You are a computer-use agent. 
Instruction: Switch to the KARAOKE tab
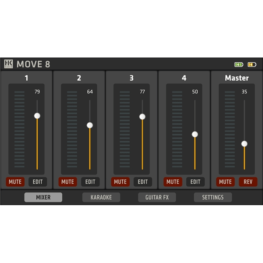point(101,197)
